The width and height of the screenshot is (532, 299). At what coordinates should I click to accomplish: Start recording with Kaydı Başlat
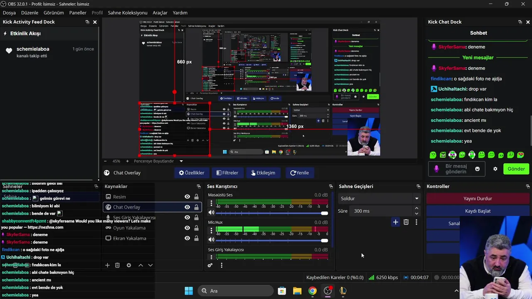click(478, 211)
